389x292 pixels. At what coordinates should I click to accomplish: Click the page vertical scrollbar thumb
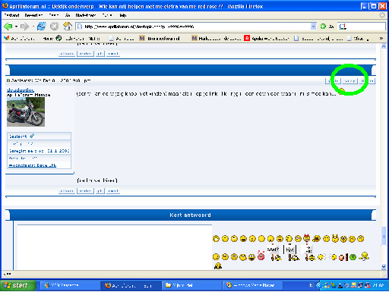(384, 236)
